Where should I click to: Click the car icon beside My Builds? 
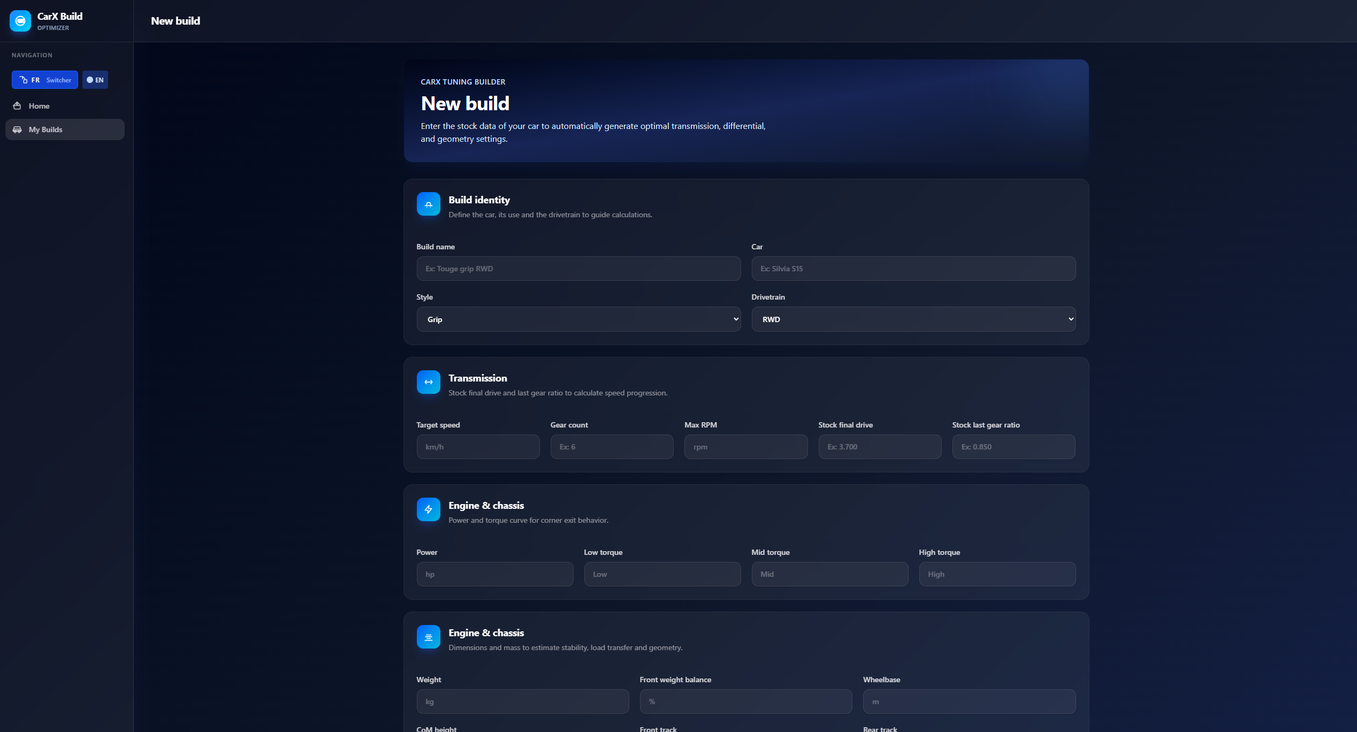(17, 129)
